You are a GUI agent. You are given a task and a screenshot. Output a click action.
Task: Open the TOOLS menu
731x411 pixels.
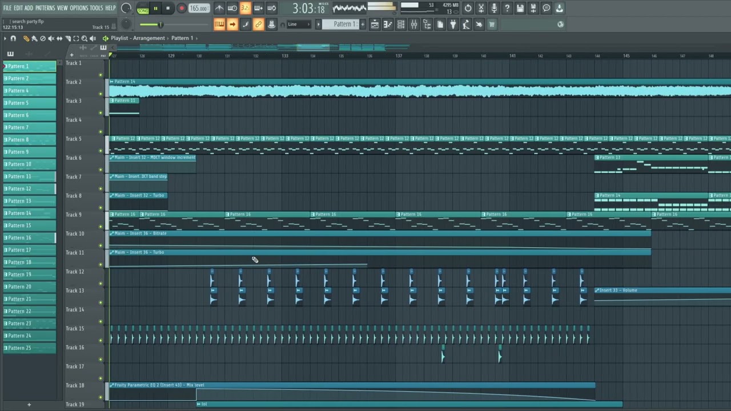(97, 8)
